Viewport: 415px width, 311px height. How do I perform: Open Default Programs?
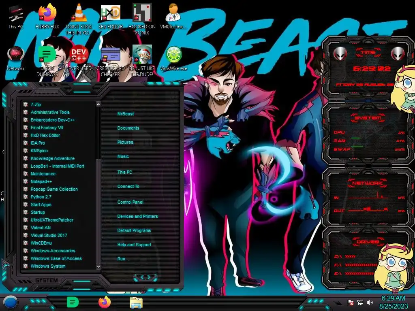coord(134,230)
